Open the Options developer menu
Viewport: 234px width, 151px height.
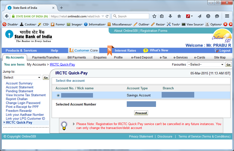213,24
